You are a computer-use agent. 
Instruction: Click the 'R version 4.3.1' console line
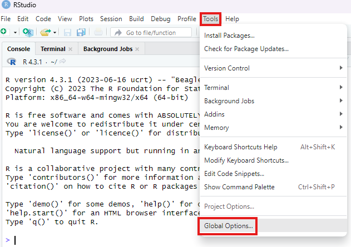pos(102,80)
